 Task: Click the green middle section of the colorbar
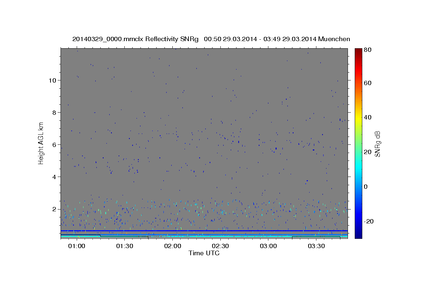coord(358,143)
